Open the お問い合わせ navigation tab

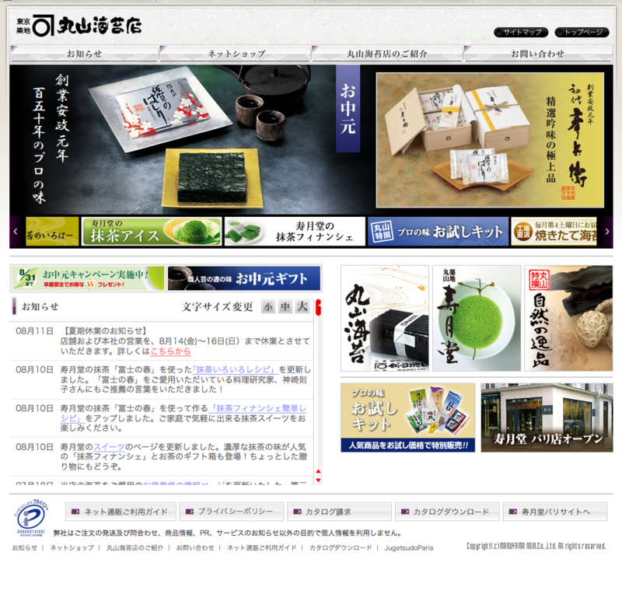(538, 54)
